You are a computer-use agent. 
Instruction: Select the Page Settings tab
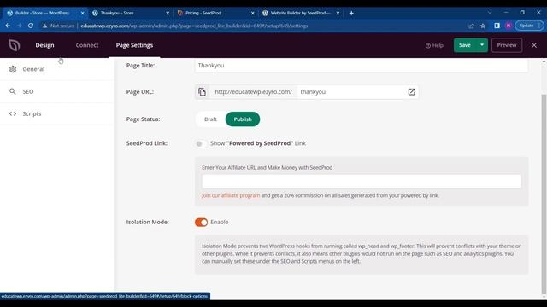[x=134, y=45]
